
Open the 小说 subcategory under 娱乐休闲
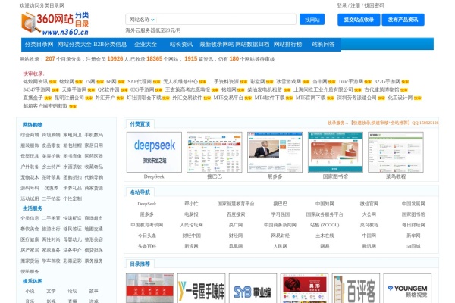tap(30, 291)
